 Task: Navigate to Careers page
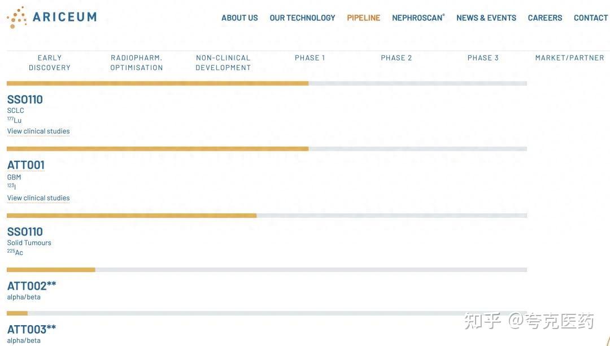pos(544,18)
